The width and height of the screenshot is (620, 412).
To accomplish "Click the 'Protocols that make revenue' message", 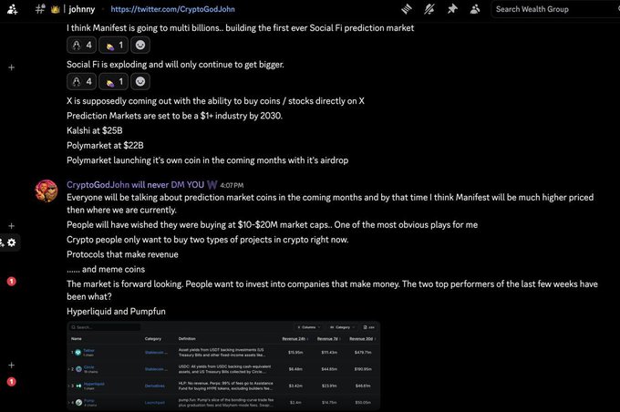I will coord(122,254).
